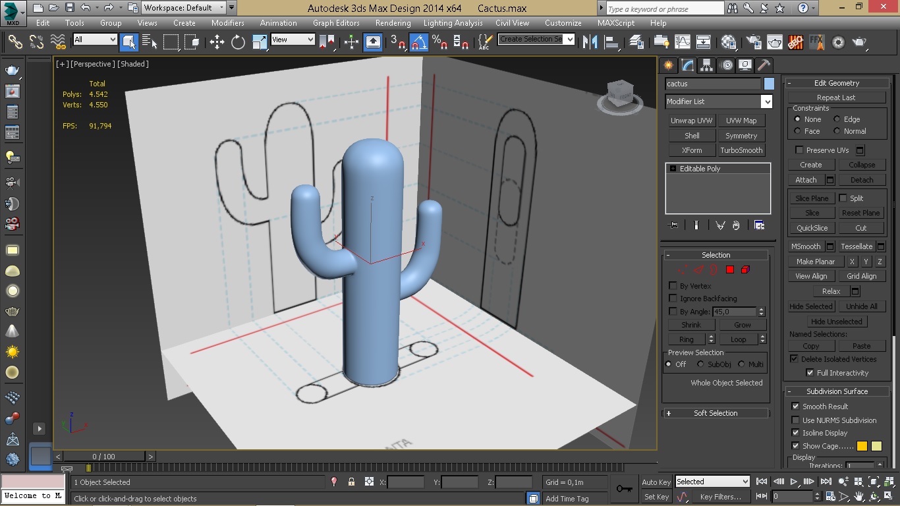Open the Modifier List dropdown

(766, 101)
